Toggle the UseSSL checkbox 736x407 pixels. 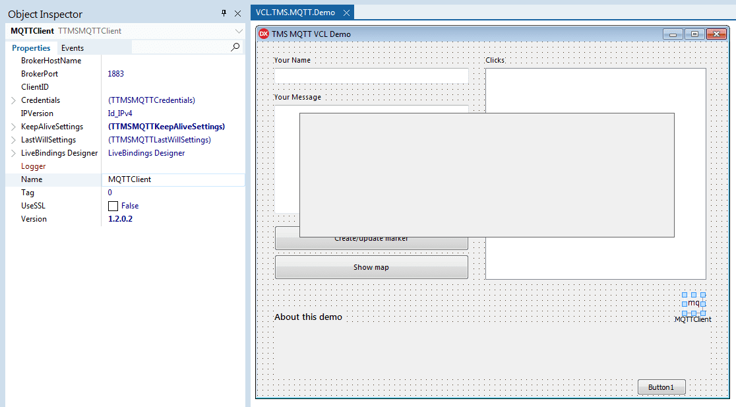point(113,206)
